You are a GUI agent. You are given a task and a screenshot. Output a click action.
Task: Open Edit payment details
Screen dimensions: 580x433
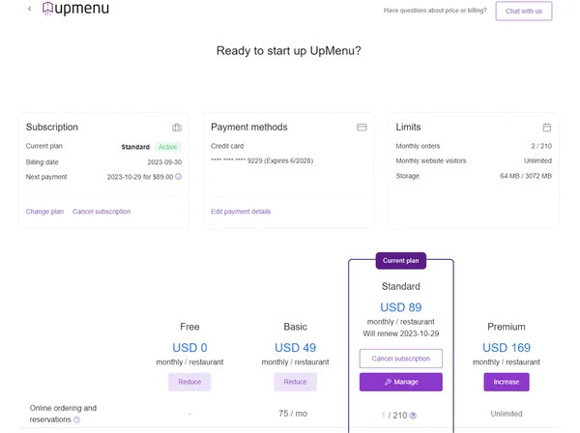[241, 212]
